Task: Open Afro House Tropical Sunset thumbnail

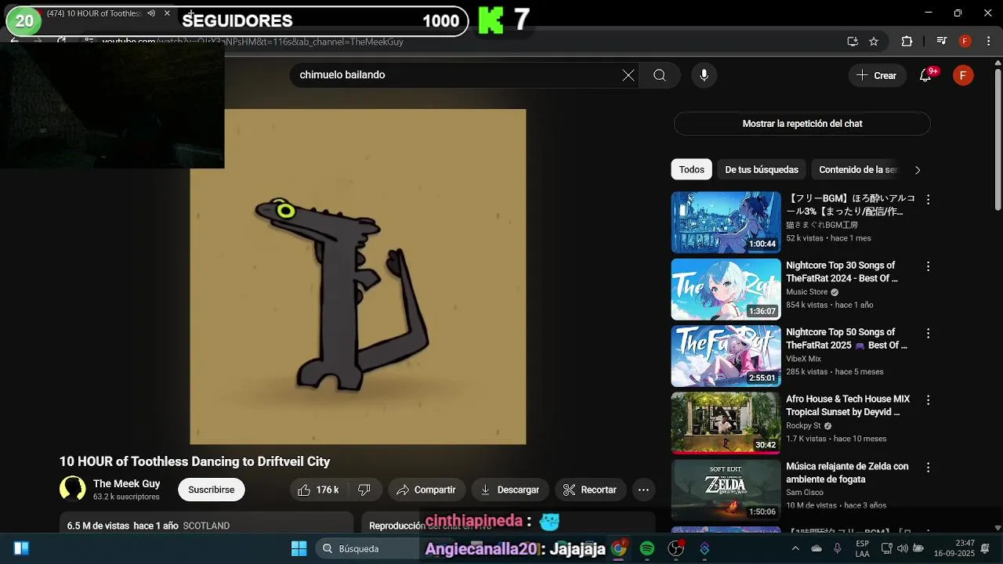Action: pos(726,423)
